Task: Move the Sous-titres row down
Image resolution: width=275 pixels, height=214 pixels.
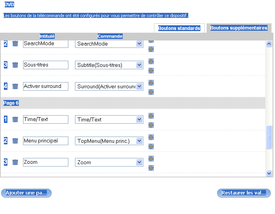Action: [151, 70]
